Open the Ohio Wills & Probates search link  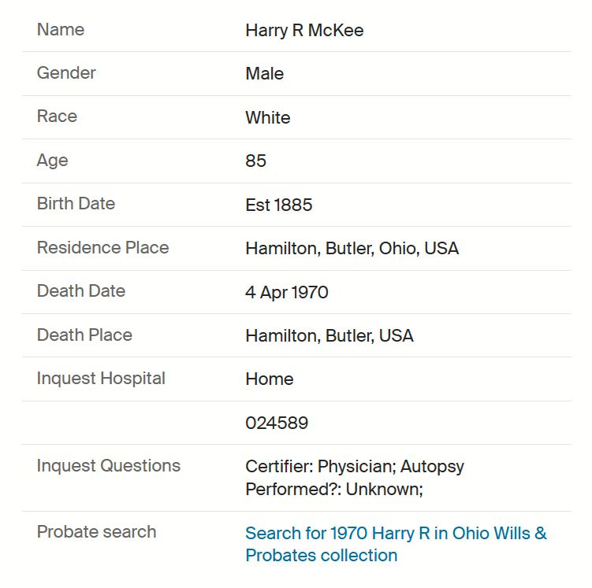click(396, 544)
